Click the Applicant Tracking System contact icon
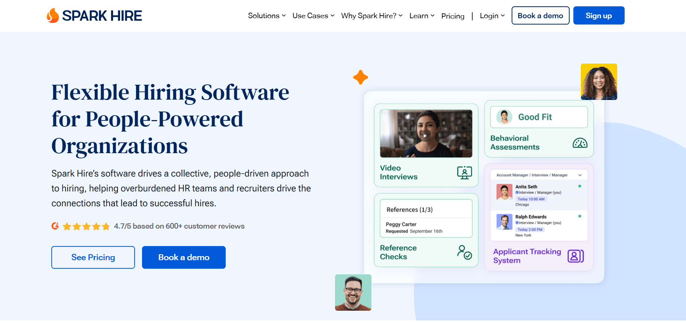The height and width of the screenshot is (323, 686). click(575, 256)
